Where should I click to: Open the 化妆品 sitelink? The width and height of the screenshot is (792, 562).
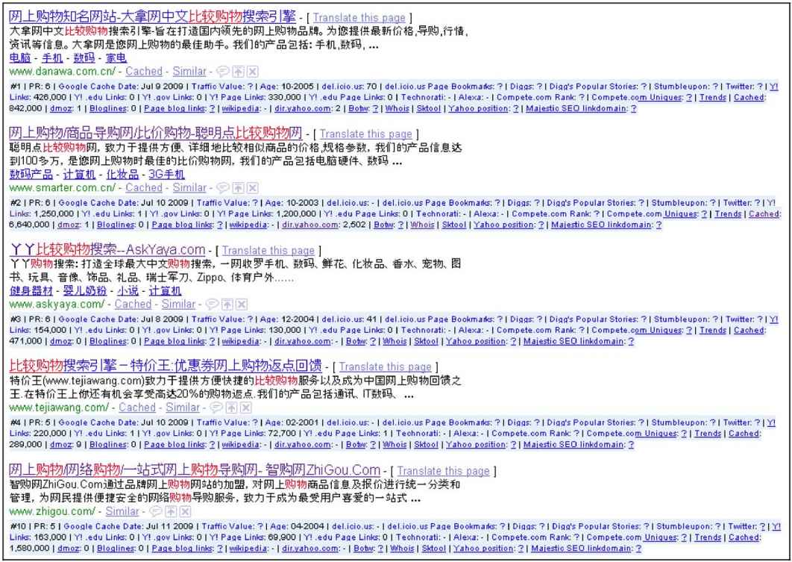coord(122,175)
